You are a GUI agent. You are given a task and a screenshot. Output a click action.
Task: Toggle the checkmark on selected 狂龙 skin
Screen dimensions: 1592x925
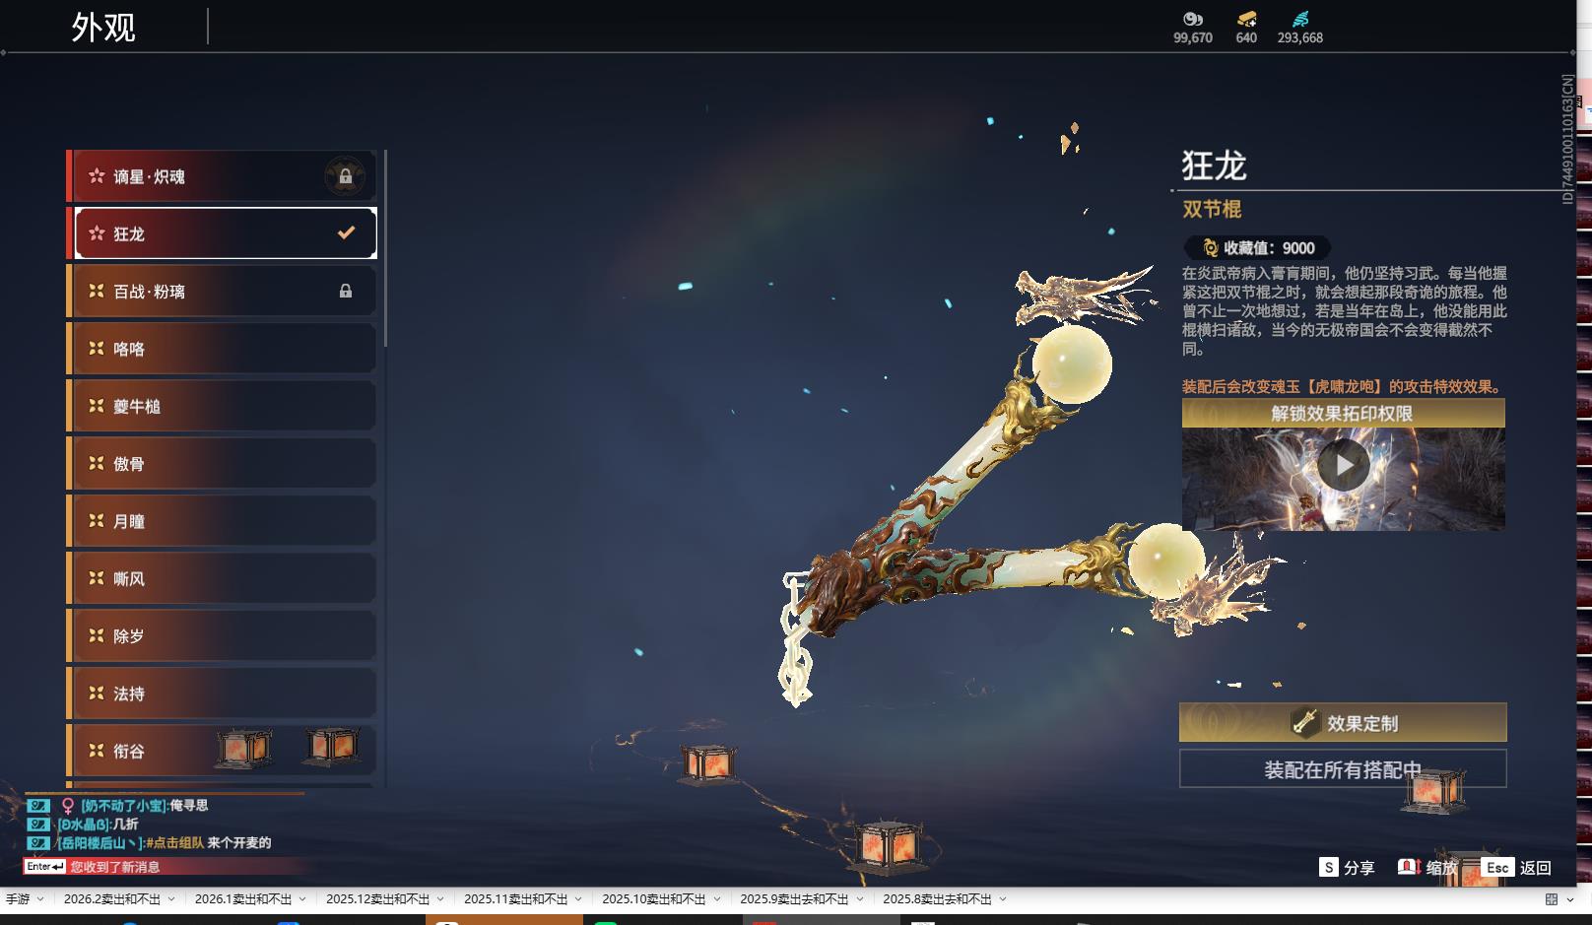344,232
